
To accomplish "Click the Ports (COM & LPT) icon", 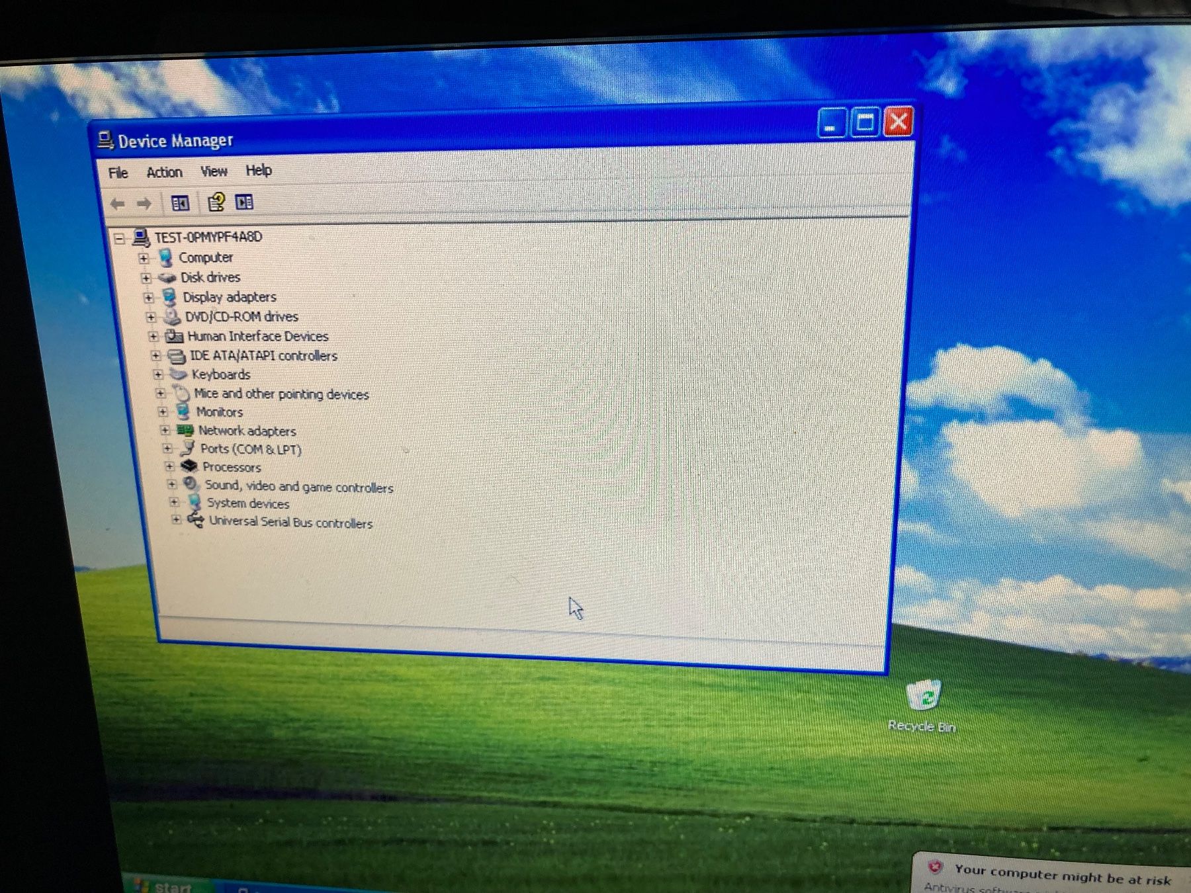I will click(x=188, y=448).
